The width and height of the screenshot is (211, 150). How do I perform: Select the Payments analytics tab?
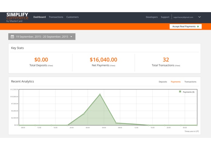[175, 82]
